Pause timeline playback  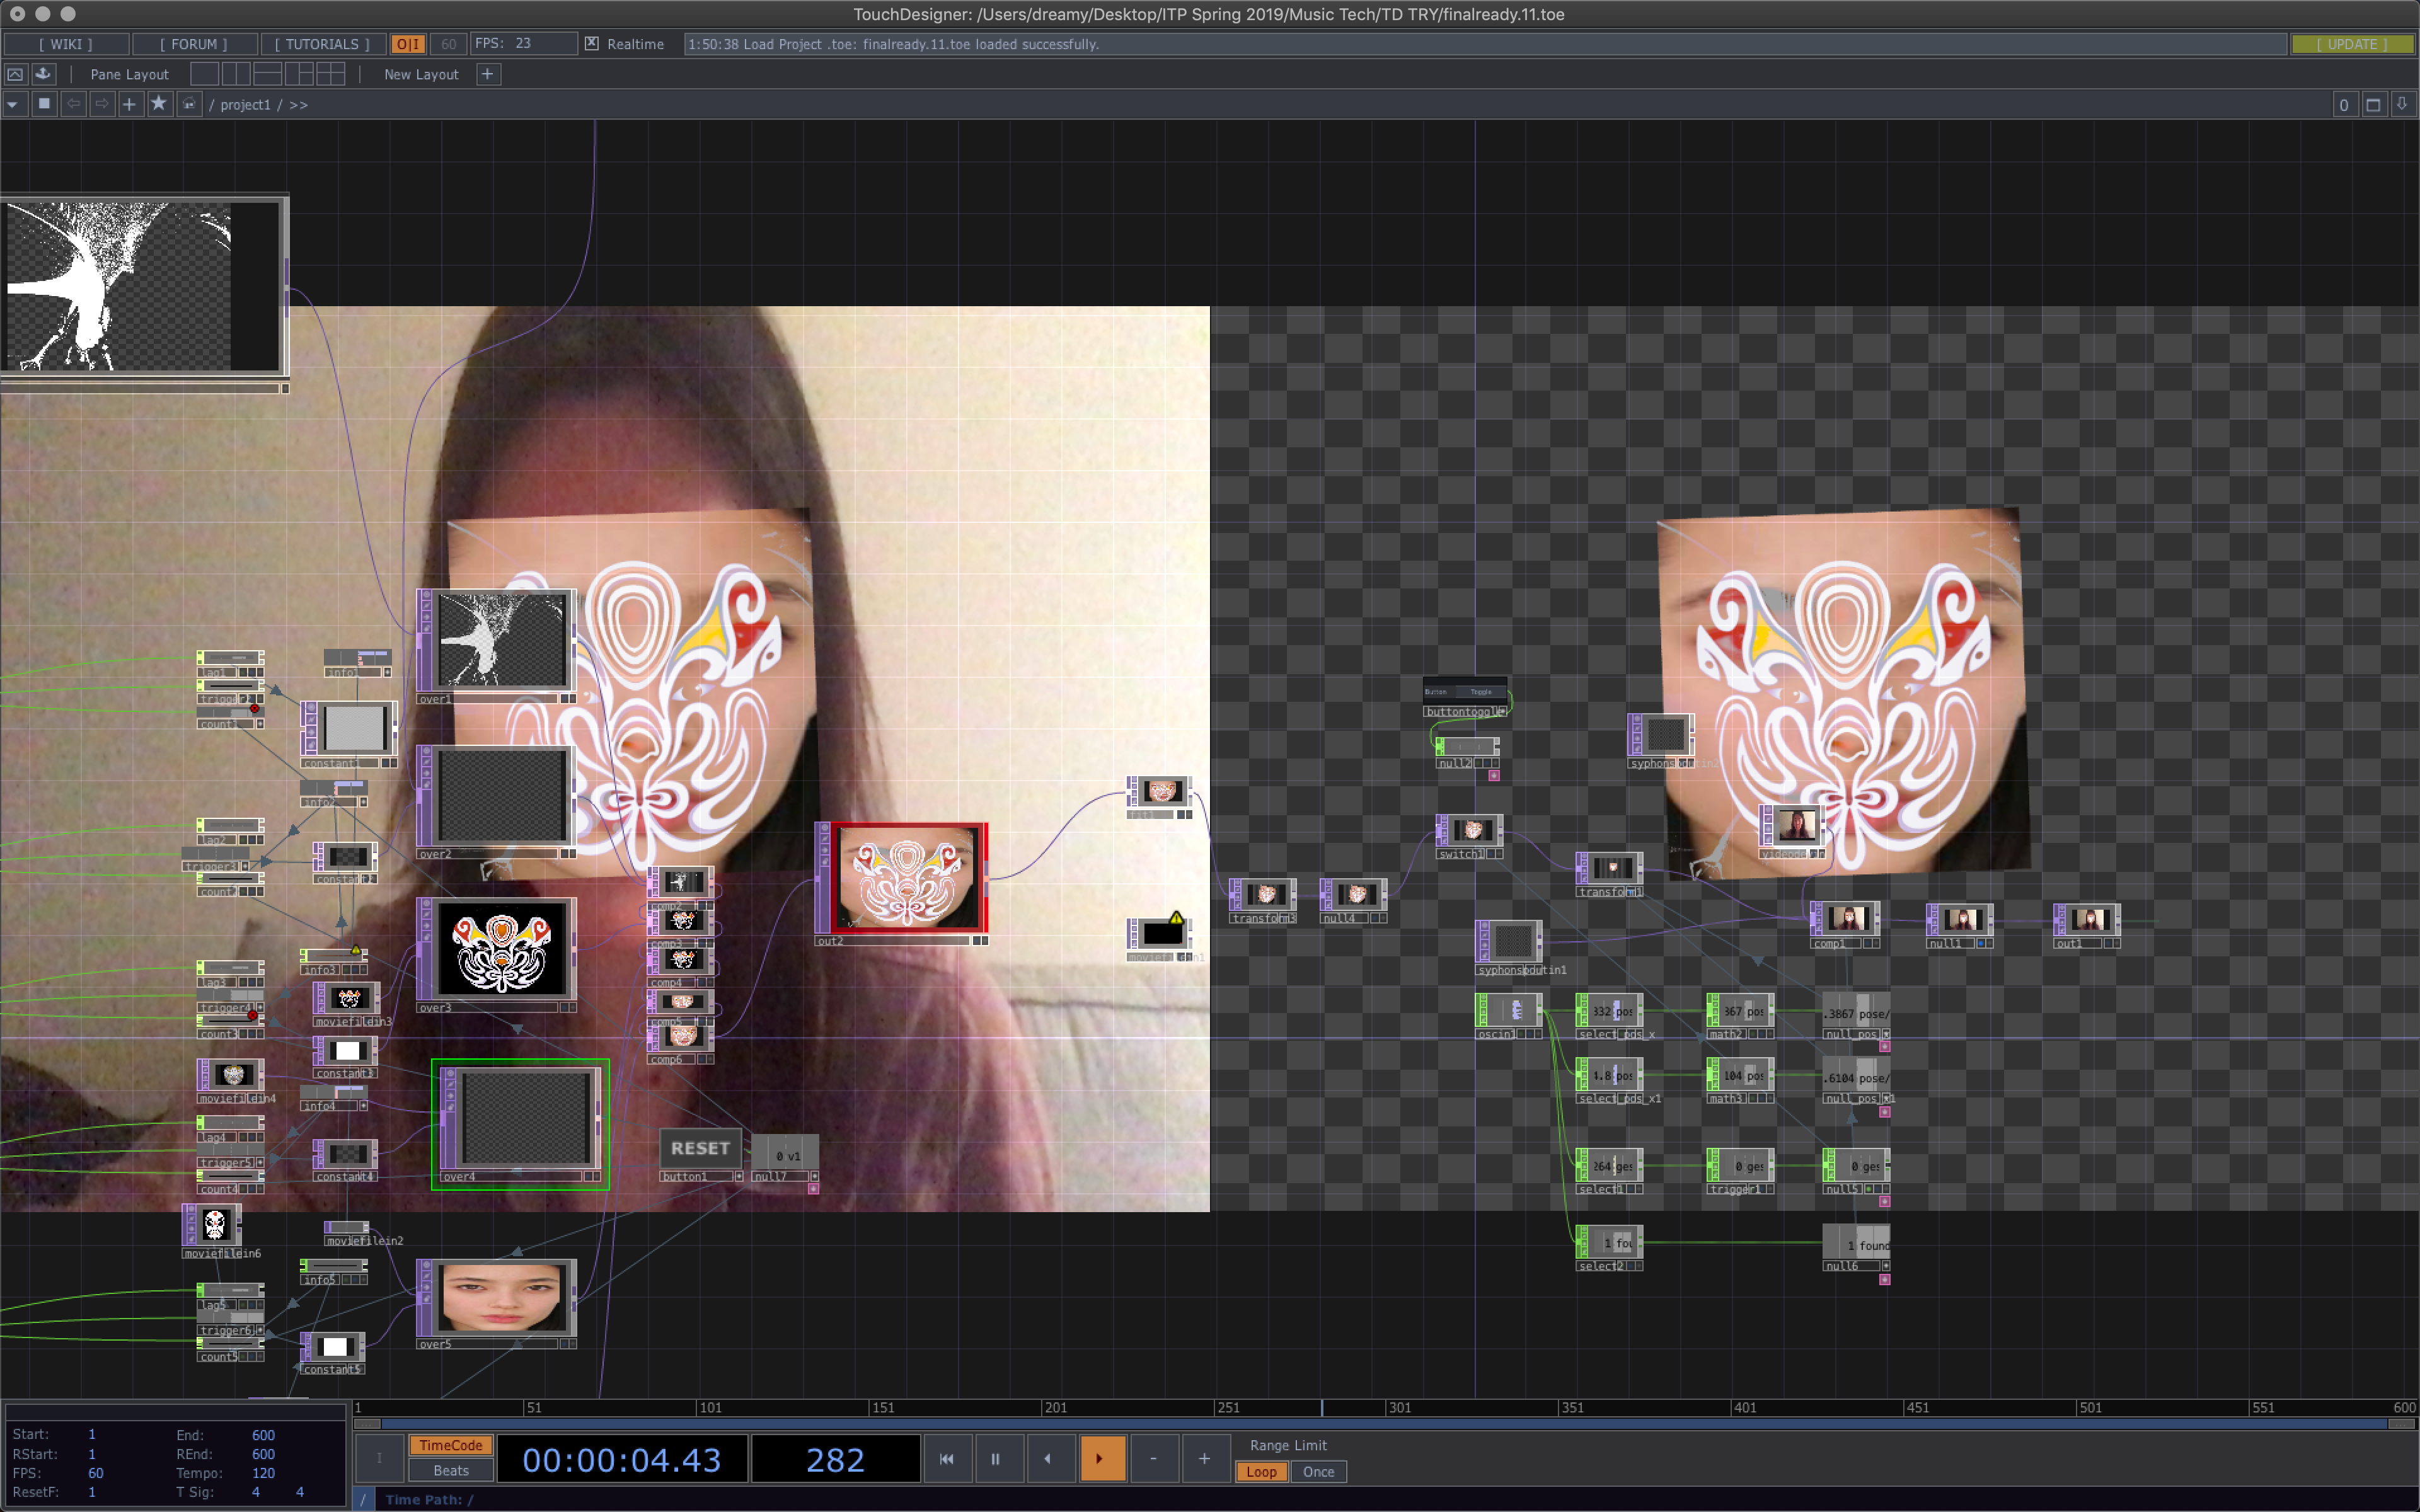[x=995, y=1458]
